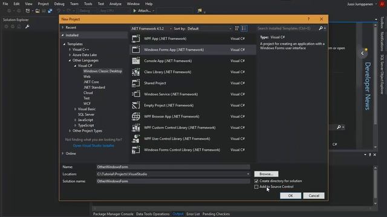Select the WPF User Control Library icon

tap(135, 139)
